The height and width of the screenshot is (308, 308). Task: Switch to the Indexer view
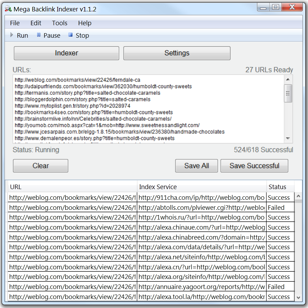click(x=66, y=53)
